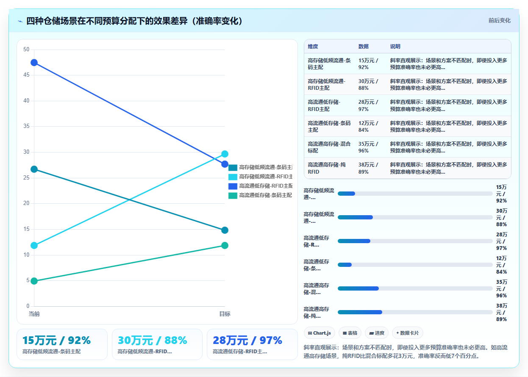This screenshot has width=528, height=377.
Task: Open the 28万元 / 97% data card
Action: pos(252,344)
